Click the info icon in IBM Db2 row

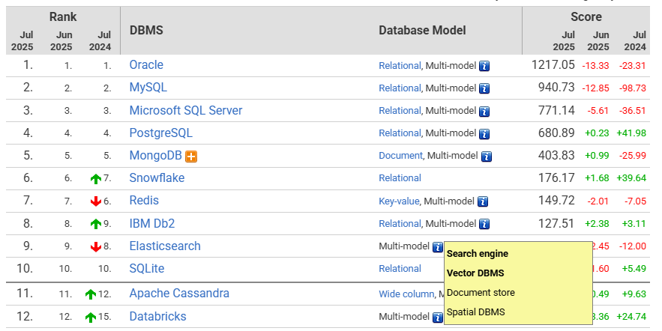click(x=484, y=225)
